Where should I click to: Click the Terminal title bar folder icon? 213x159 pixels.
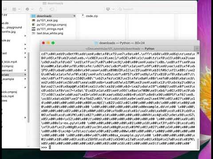[x=96, y=43]
